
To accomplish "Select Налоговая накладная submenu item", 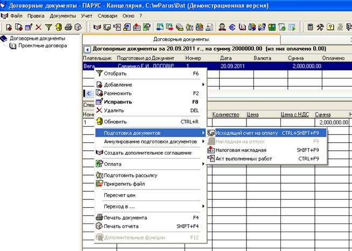I will tap(267, 150).
